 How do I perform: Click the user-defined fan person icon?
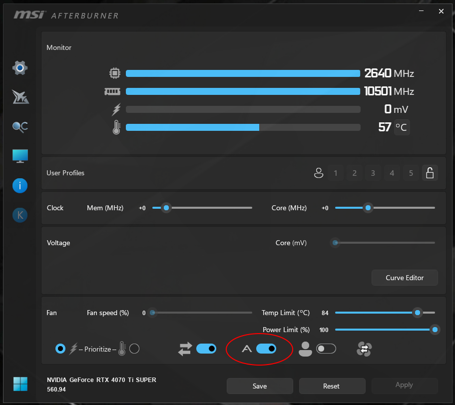click(x=305, y=349)
